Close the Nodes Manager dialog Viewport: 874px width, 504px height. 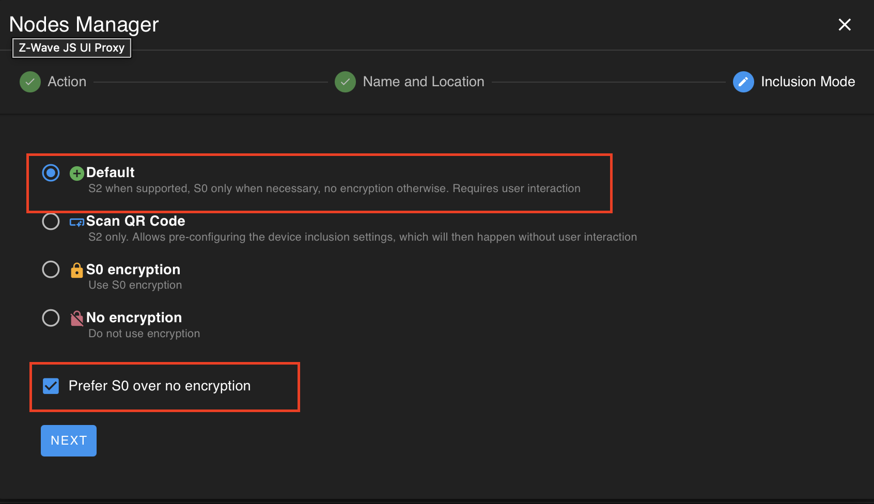[845, 25]
